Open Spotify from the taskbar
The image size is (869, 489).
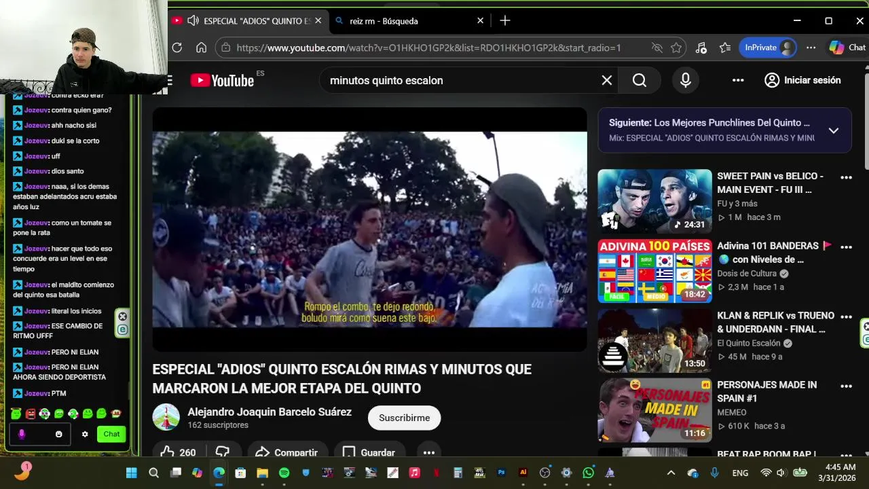click(284, 473)
